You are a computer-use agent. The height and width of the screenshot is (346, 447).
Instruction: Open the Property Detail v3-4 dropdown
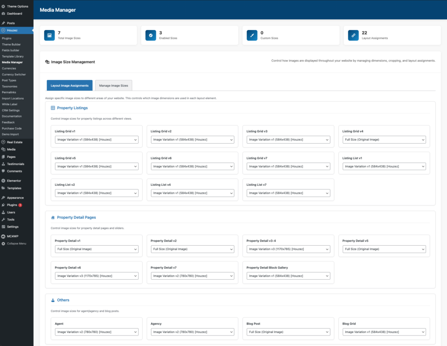(288, 249)
